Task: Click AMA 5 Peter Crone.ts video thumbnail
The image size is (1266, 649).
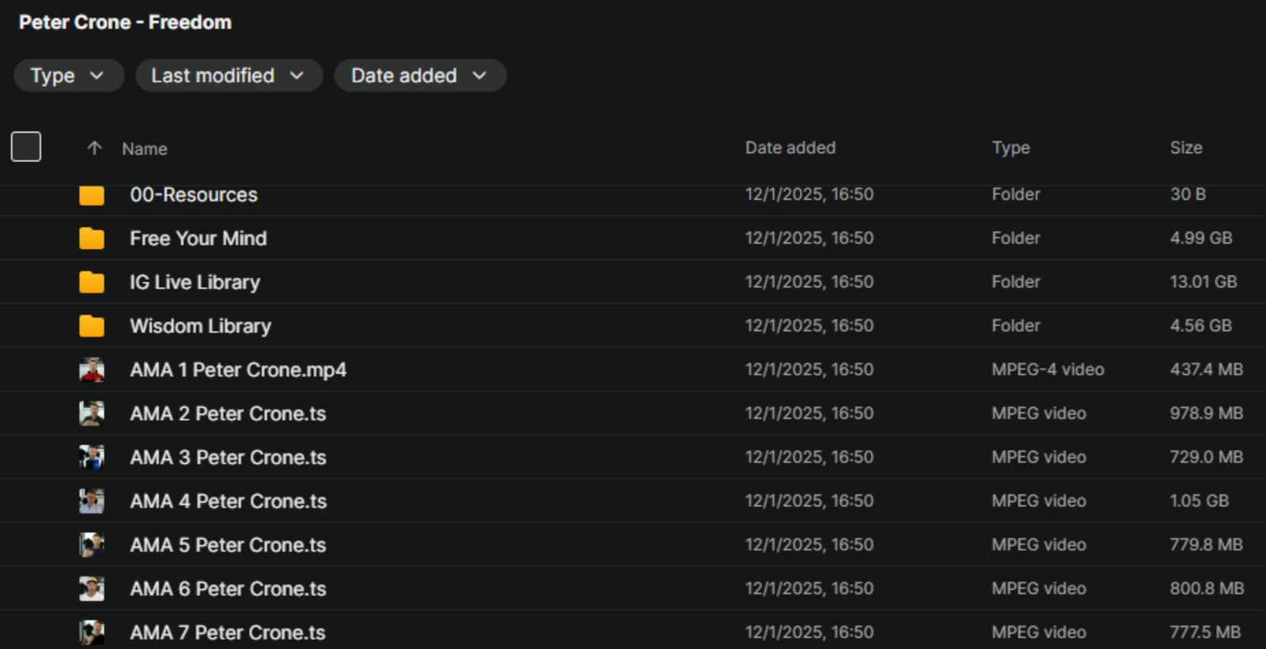Action: point(92,545)
